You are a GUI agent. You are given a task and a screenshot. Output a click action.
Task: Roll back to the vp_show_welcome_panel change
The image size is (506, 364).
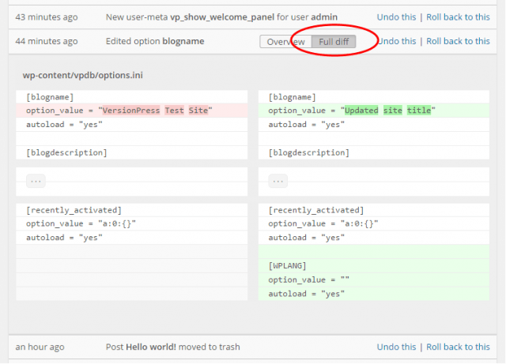(x=458, y=17)
